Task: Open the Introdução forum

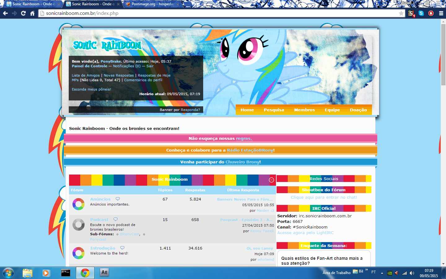Action: (x=103, y=248)
